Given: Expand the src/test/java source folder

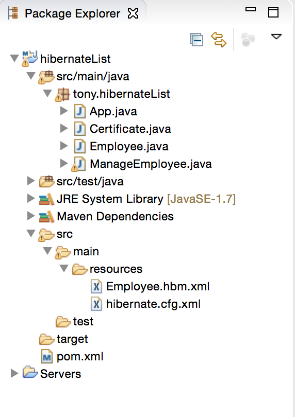Looking at the screenshot, I should (x=31, y=181).
